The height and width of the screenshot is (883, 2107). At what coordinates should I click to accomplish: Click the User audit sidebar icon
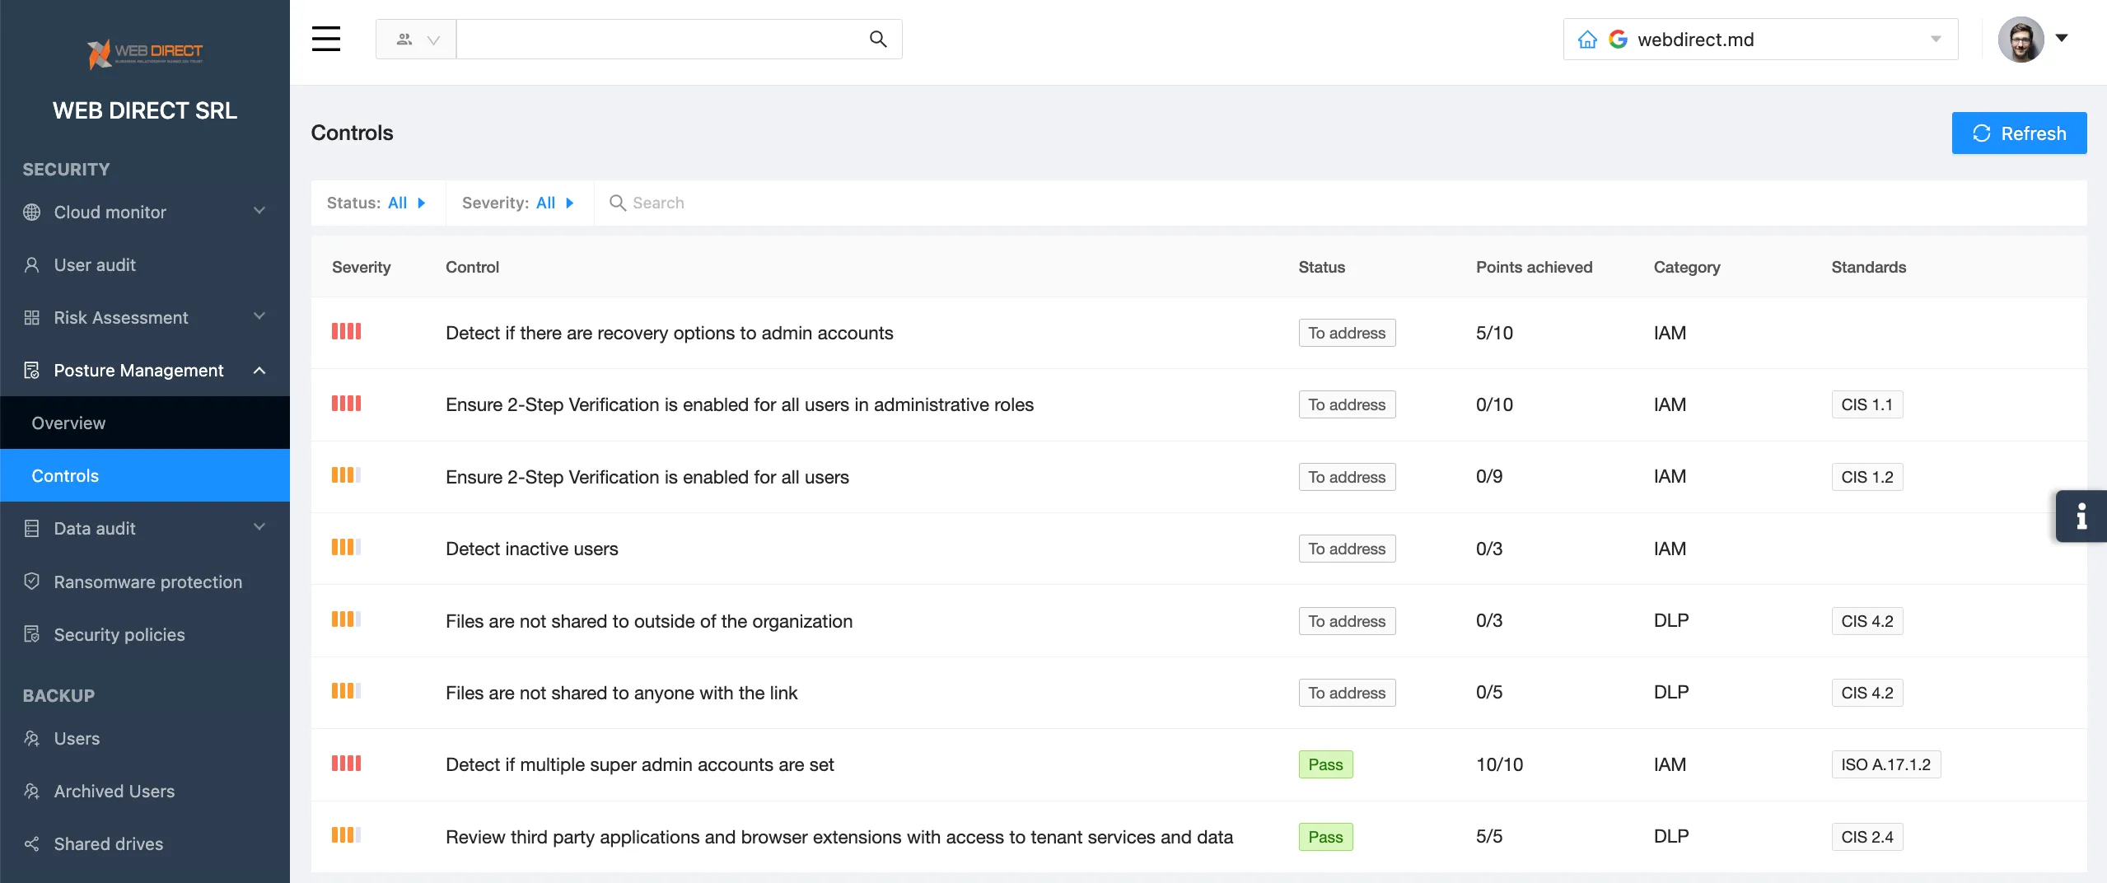[31, 264]
